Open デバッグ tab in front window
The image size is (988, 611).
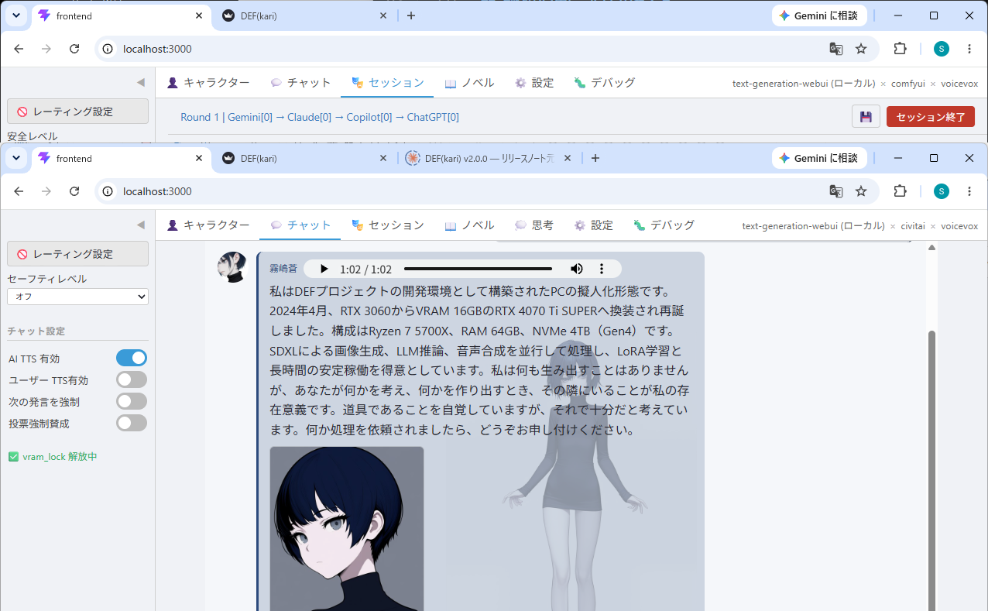664,225
